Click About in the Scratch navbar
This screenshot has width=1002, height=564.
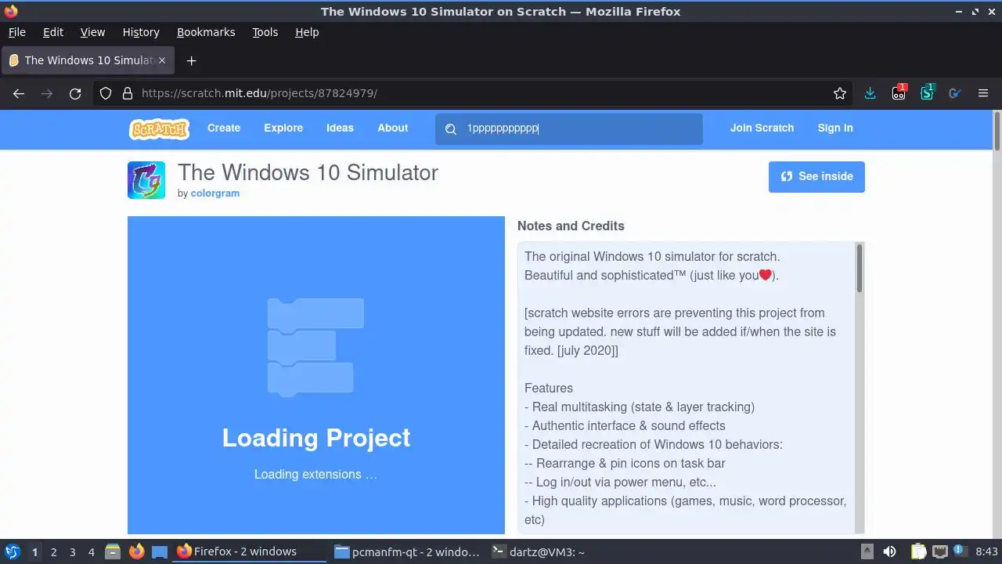click(393, 128)
